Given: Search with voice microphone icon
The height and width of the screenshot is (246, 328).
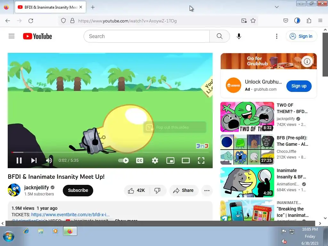Looking at the screenshot, I should 239,36.
